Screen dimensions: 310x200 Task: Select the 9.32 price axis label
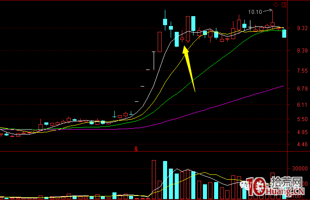pyautogui.click(x=302, y=28)
